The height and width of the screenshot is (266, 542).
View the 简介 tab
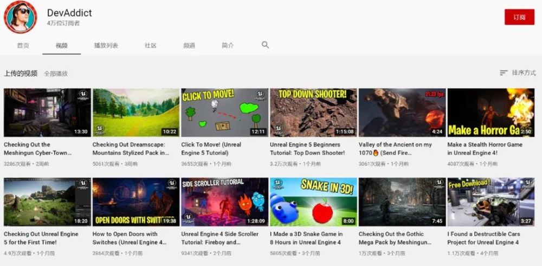(x=228, y=45)
